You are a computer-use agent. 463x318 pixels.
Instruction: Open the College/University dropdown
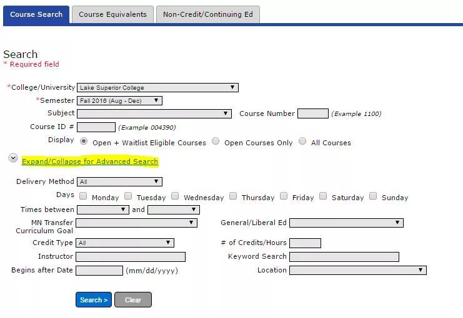[157, 88]
